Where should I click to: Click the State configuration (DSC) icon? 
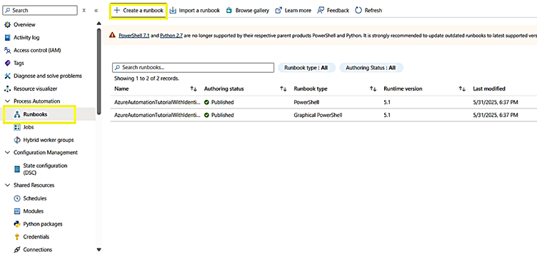click(x=17, y=169)
